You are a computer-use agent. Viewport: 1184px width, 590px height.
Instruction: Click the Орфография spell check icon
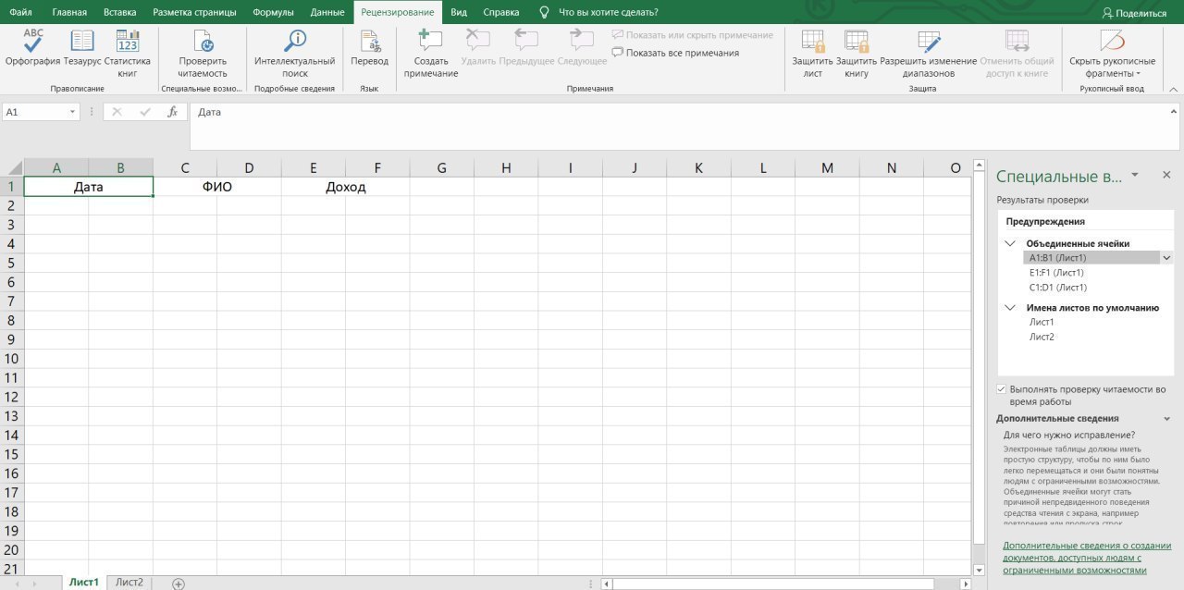pyautogui.click(x=32, y=43)
